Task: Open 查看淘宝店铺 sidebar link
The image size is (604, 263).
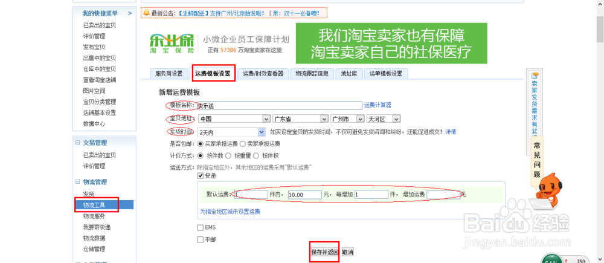Action: click(x=100, y=80)
